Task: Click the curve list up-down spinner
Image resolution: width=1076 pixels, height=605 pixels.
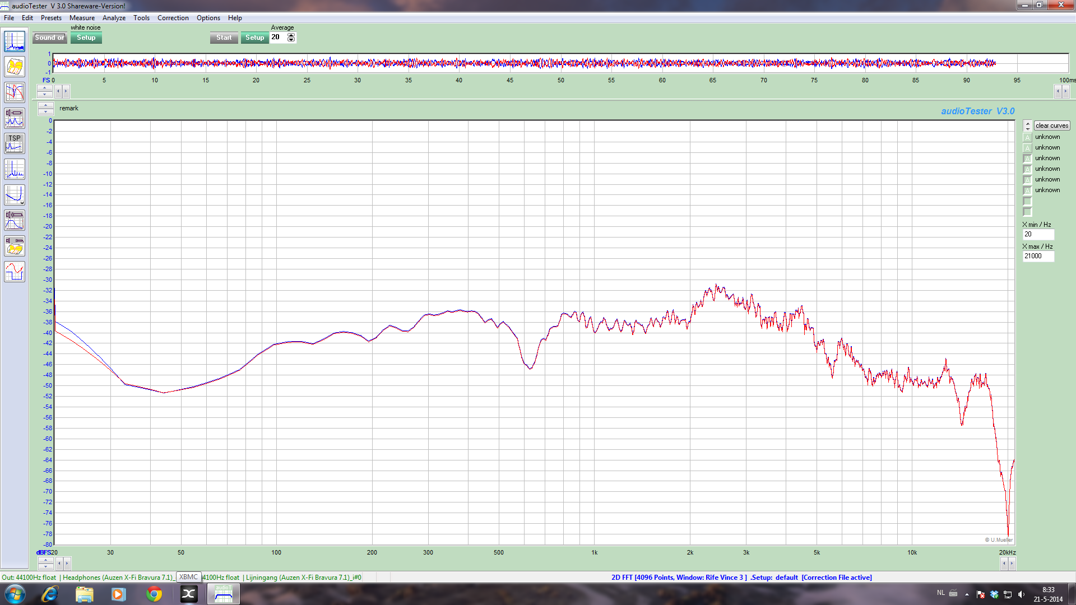Action: [x=1027, y=125]
